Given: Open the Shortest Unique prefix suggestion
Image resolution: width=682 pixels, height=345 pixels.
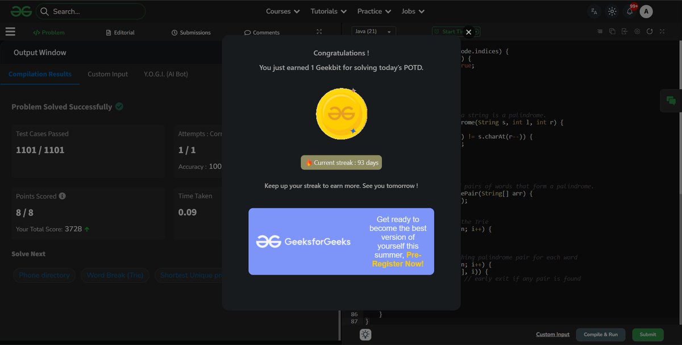Looking at the screenshot, I should [x=188, y=275].
